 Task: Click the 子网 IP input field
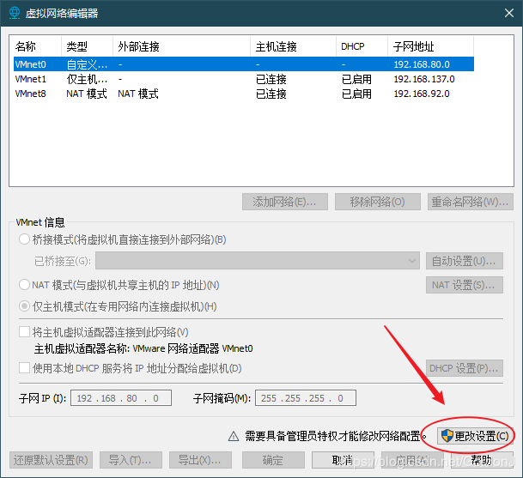(121, 398)
